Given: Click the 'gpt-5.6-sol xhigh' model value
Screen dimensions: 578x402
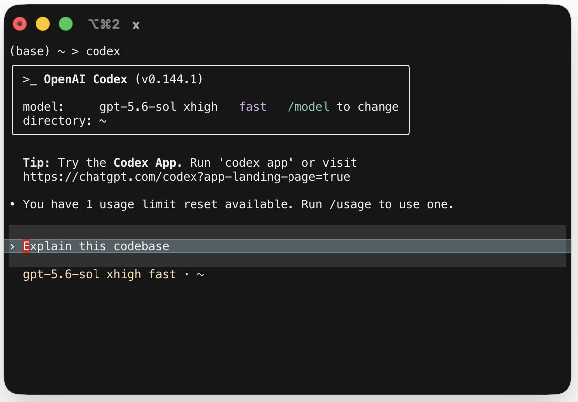Looking at the screenshot, I should (159, 107).
